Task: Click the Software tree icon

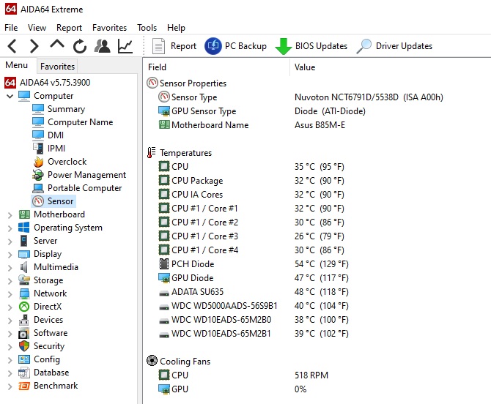Action: coord(24,333)
